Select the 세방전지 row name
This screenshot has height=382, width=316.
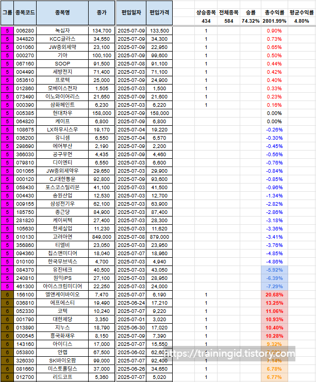[62, 72]
